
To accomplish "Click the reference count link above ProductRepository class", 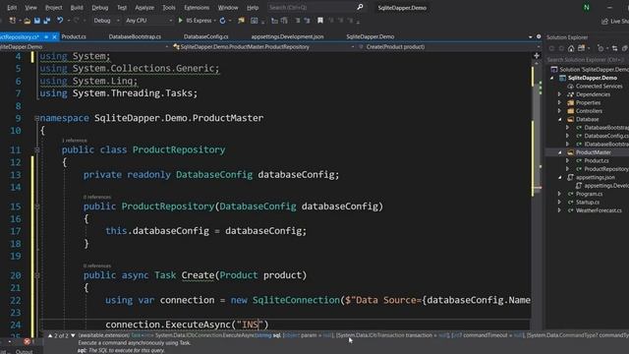I will 75,141.
